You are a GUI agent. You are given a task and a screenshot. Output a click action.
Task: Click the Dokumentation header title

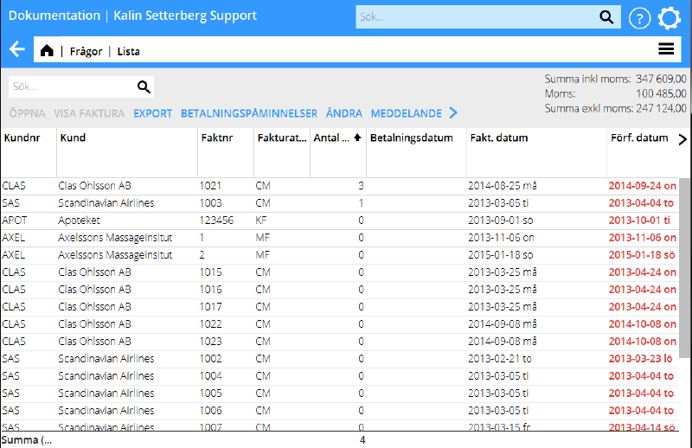pyautogui.click(x=54, y=16)
